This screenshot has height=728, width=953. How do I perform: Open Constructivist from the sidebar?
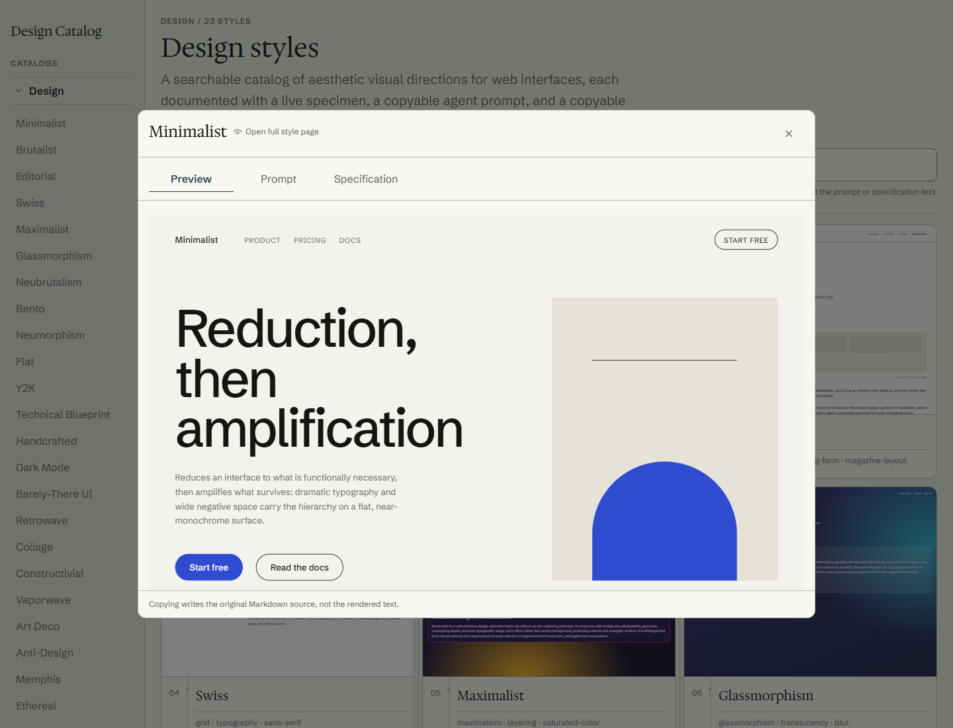pyautogui.click(x=50, y=573)
